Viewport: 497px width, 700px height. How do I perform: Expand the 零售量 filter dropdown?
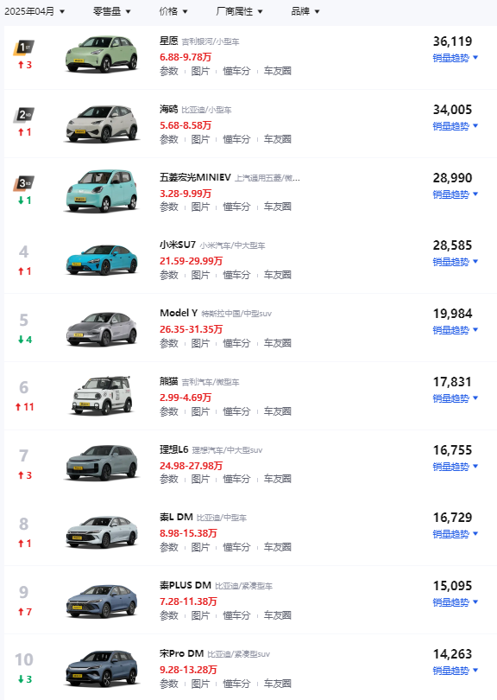point(112,11)
